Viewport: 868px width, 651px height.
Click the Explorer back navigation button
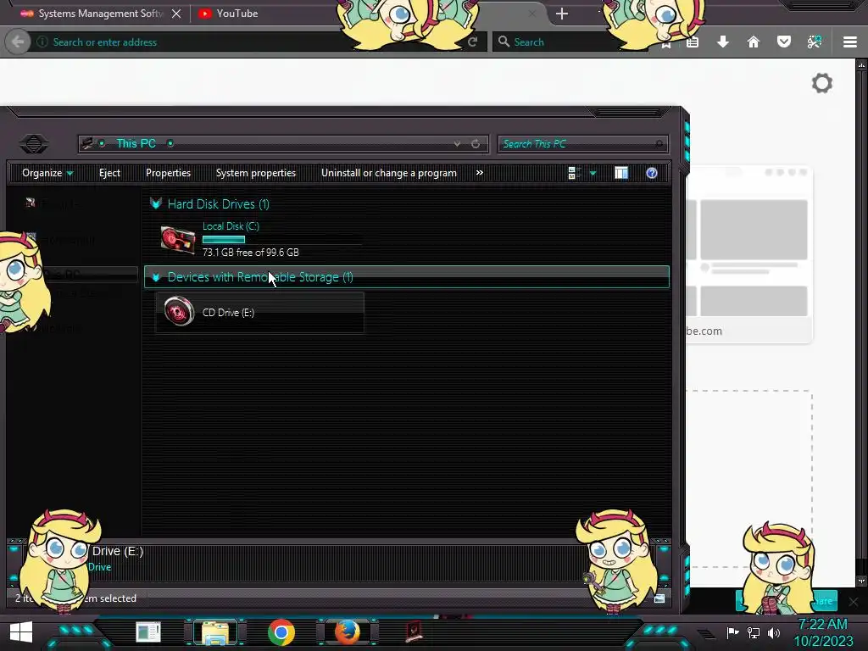point(34,144)
